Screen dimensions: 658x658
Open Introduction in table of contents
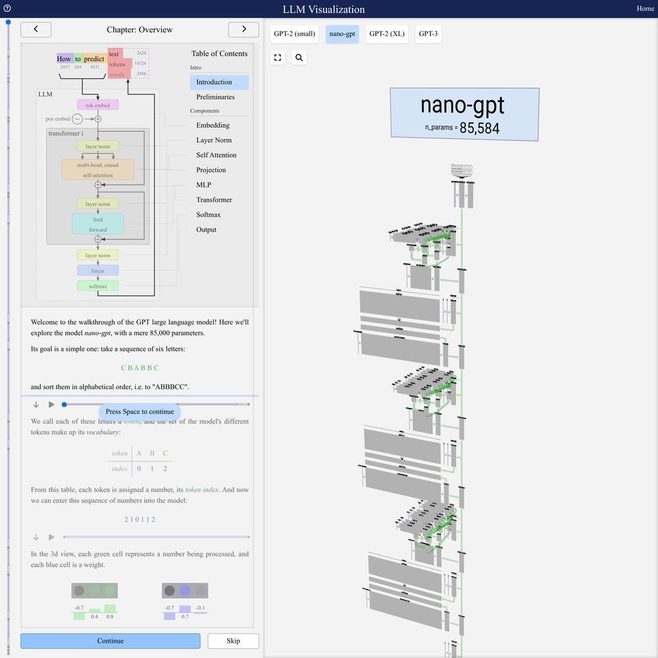219,82
